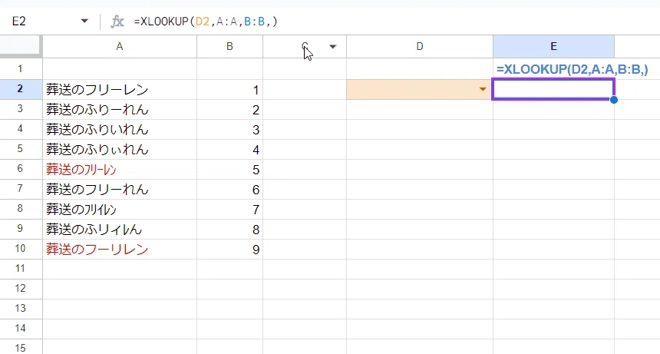Select row 4 header
Image resolution: width=660 pixels, height=354 pixels.
pyautogui.click(x=20, y=129)
